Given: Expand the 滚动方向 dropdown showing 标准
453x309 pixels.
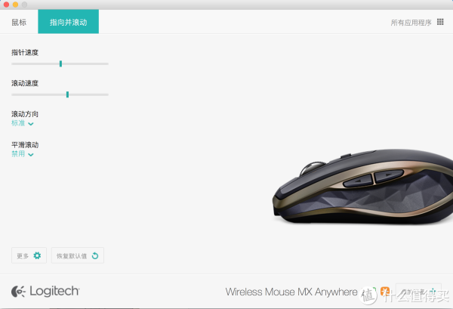Looking at the screenshot, I should pyautogui.click(x=23, y=123).
